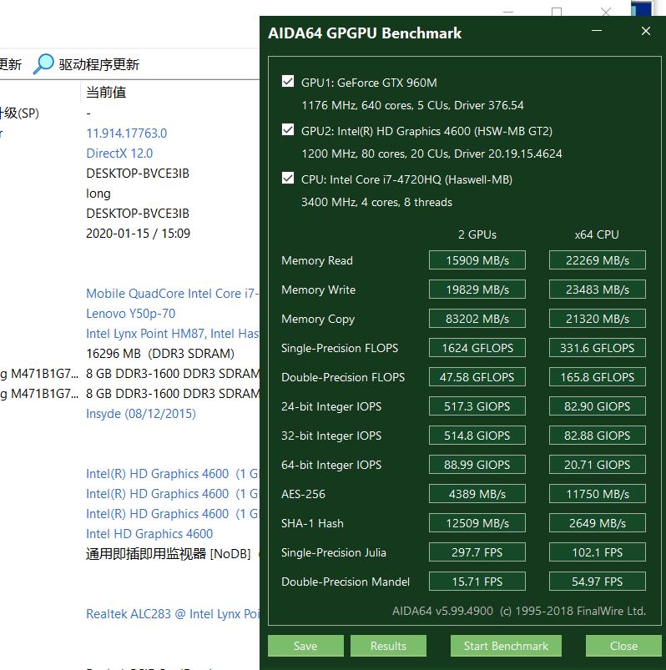Click the 2 GPUs Single-Precision FLOPS result

(x=477, y=348)
